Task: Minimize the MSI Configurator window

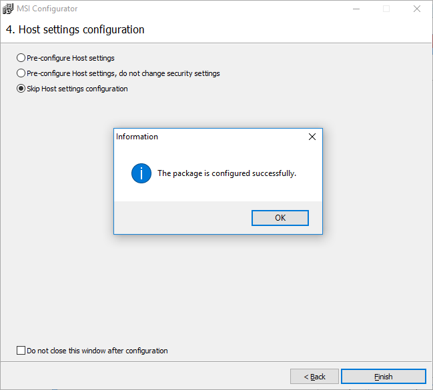Action: click(355, 9)
